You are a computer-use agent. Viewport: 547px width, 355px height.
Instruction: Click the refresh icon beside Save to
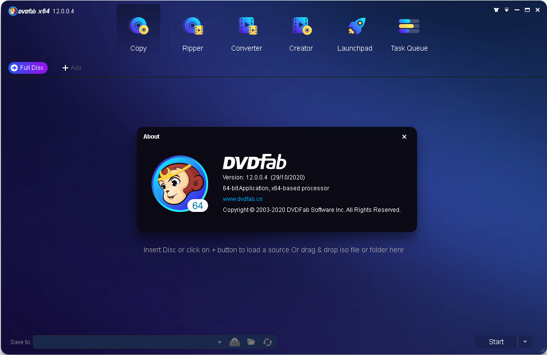(x=268, y=342)
